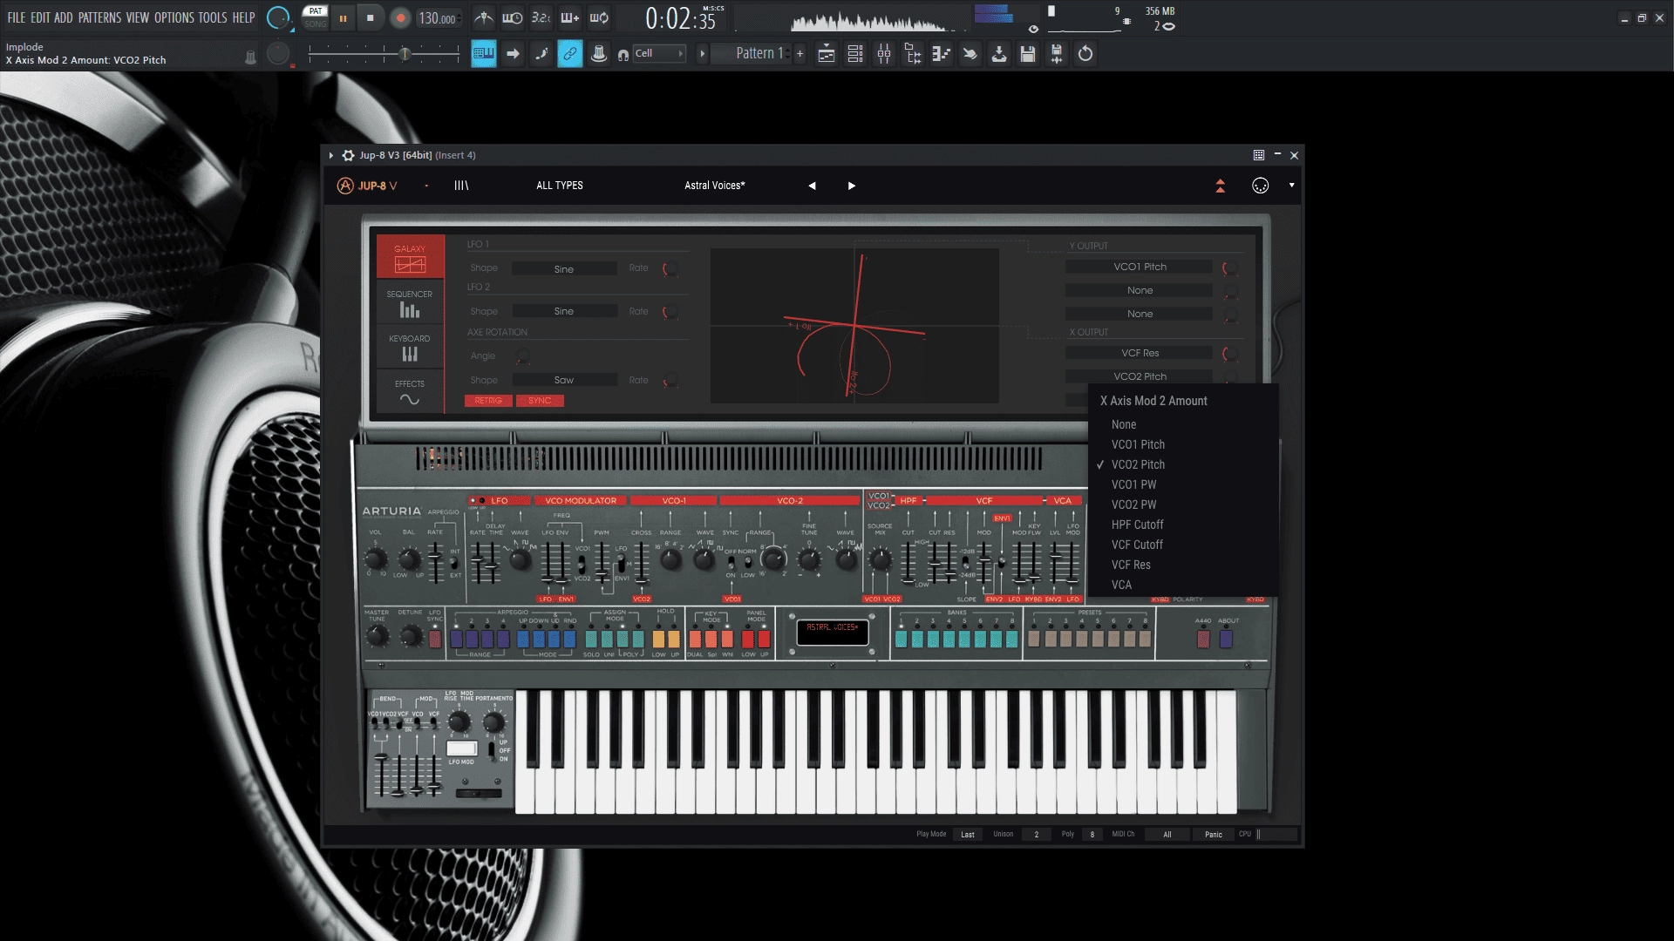Screen dimensions: 1674x941
Task: Switch the PAT/SONG mode toggle
Action: (315, 17)
